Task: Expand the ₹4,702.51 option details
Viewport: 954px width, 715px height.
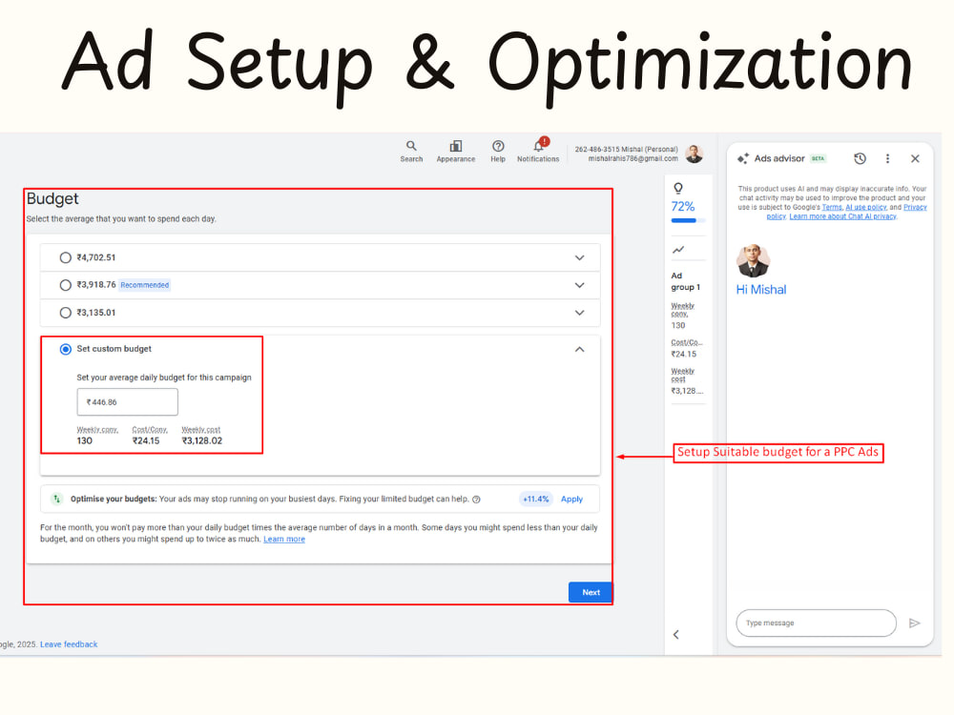Action: coord(580,257)
